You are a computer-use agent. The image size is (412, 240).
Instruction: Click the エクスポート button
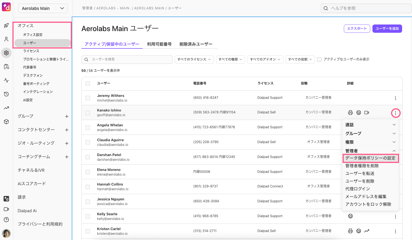[357, 29]
